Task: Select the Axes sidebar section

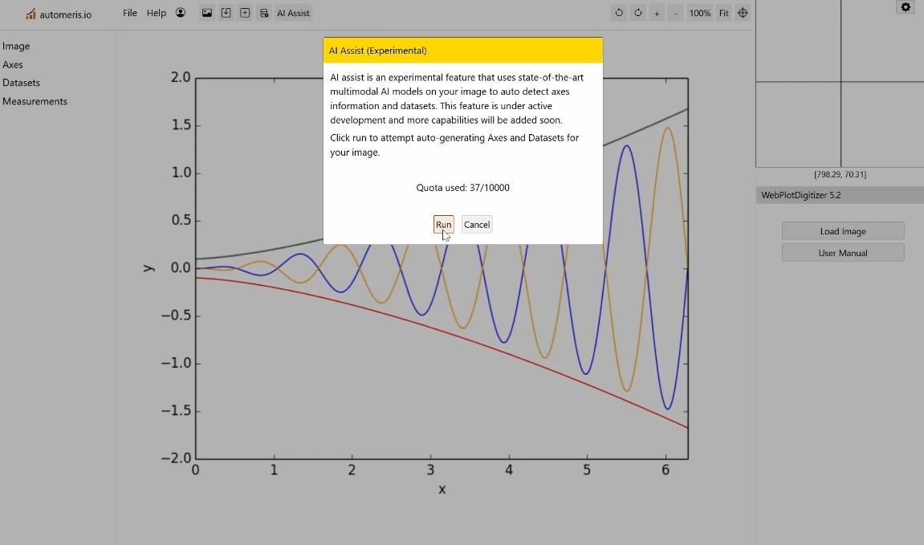Action: (x=13, y=64)
